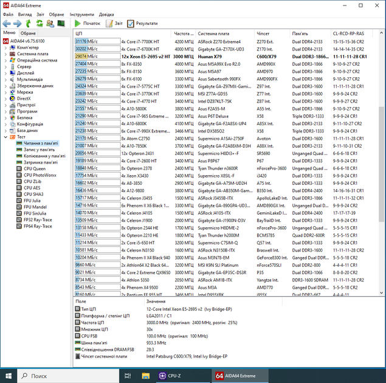Click the Результати checkmark toolbar item

(142, 23)
